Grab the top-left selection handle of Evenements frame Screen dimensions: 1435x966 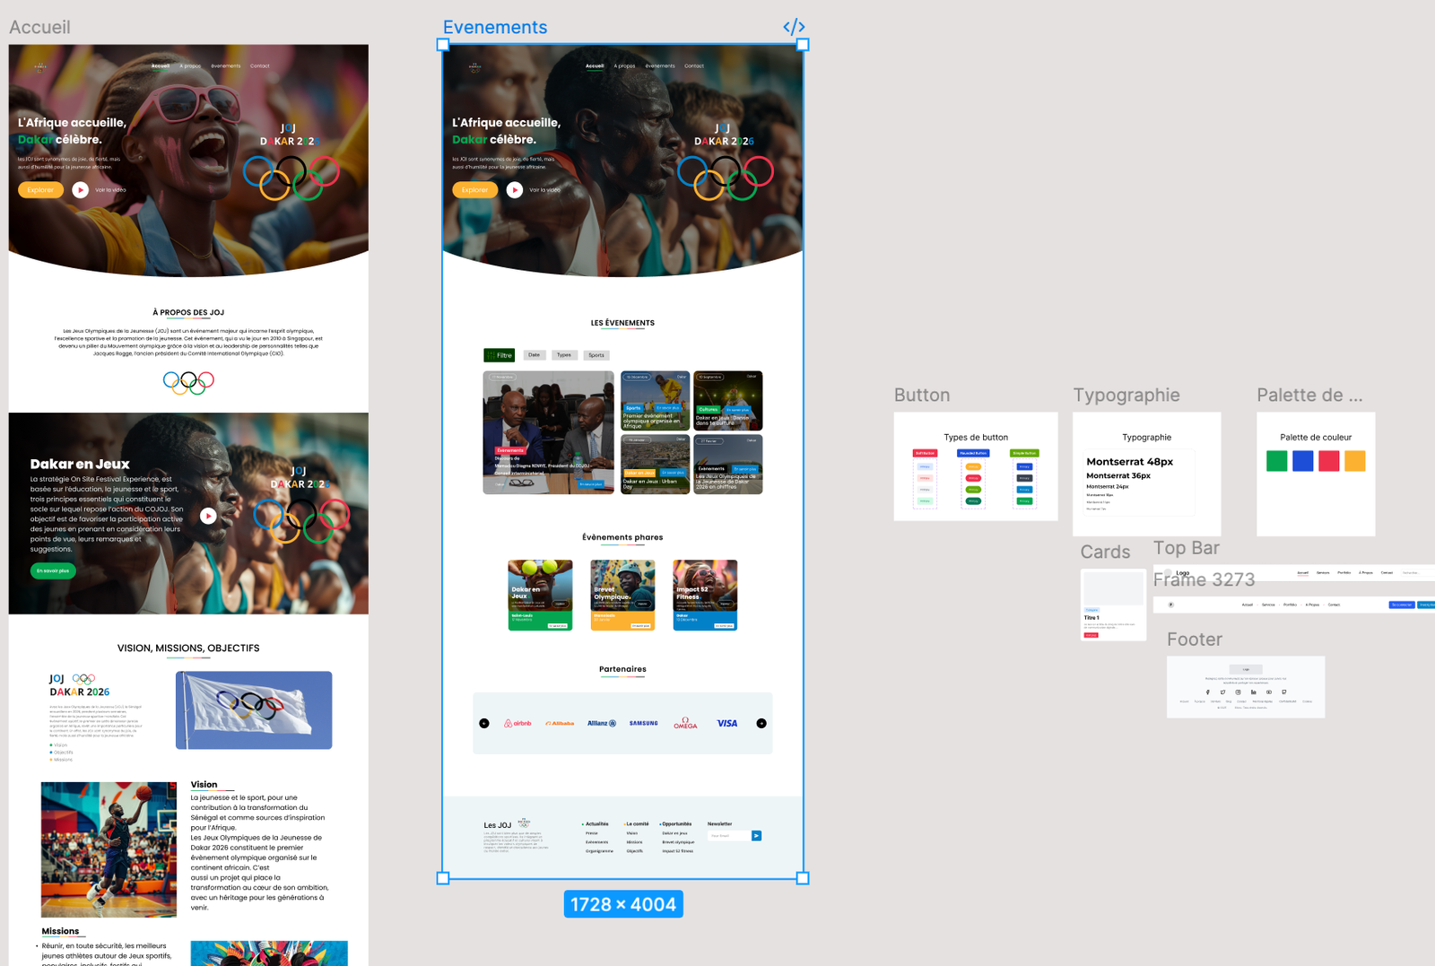[443, 44]
